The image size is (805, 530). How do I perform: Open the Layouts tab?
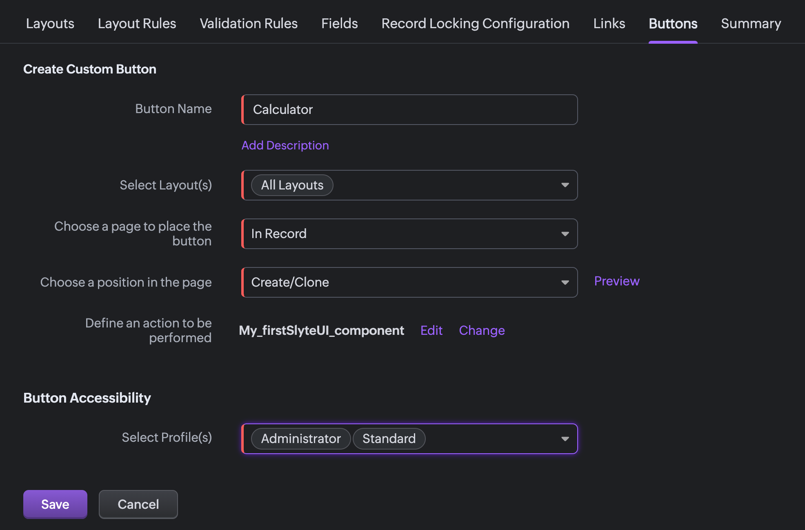click(x=50, y=24)
